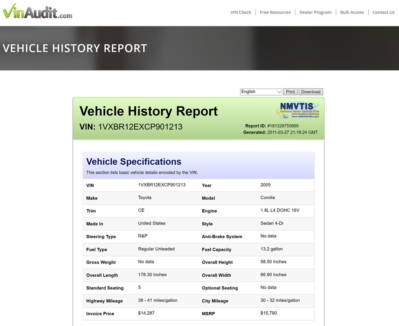
Task: Open the Bulk Access page
Action: [x=351, y=12]
